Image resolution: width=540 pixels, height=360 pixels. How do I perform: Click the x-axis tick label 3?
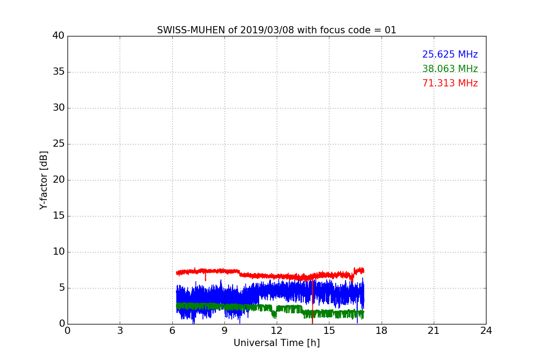click(x=120, y=331)
